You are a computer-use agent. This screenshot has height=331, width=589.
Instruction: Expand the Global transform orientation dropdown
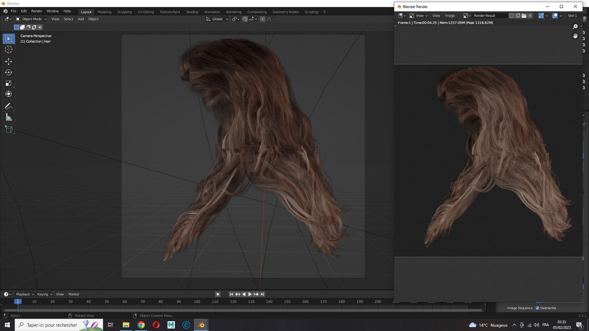coord(217,19)
